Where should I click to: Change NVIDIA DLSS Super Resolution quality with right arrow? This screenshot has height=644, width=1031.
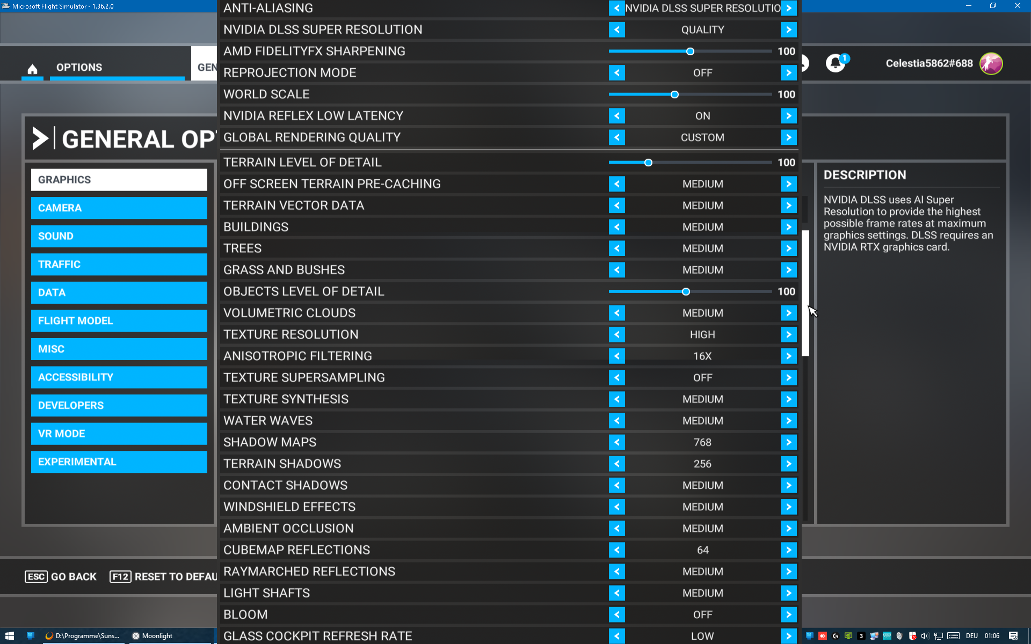[788, 30]
